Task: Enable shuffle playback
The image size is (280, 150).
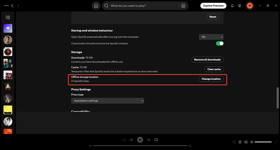Action: point(124,139)
